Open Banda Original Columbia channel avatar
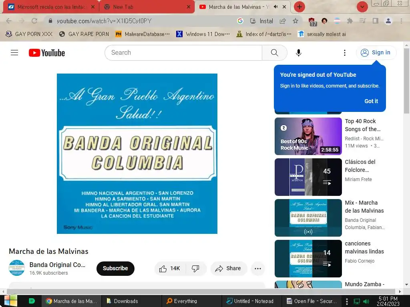Image resolution: width=410 pixels, height=307 pixels. tap(17, 268)
